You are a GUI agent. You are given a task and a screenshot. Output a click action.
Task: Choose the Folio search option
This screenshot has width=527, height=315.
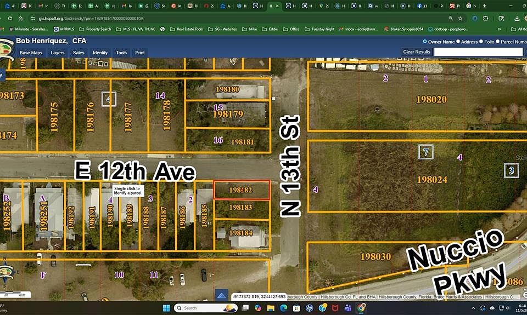coord(482,42)
